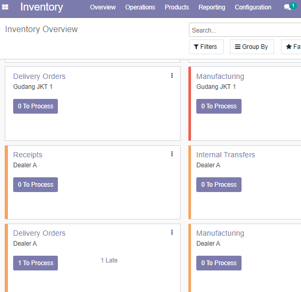Open kebab menu on Delivery Orders Gudang JKT 1
The height and width of the screenshot is (292, 301).
click(x=172, y=75)
